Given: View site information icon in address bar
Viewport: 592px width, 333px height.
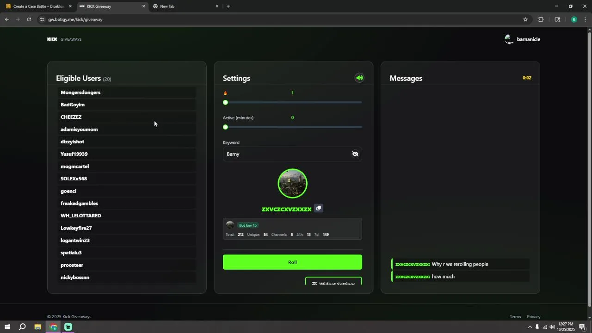Looking at the screenshot, I should click(42, 19).
